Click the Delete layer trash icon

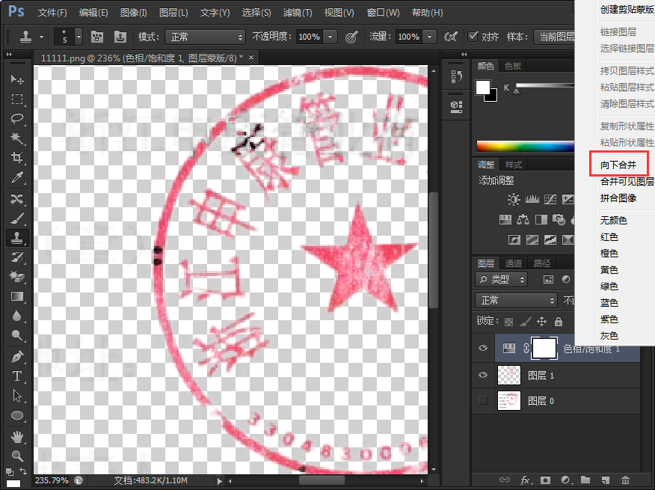pos(625,480)
